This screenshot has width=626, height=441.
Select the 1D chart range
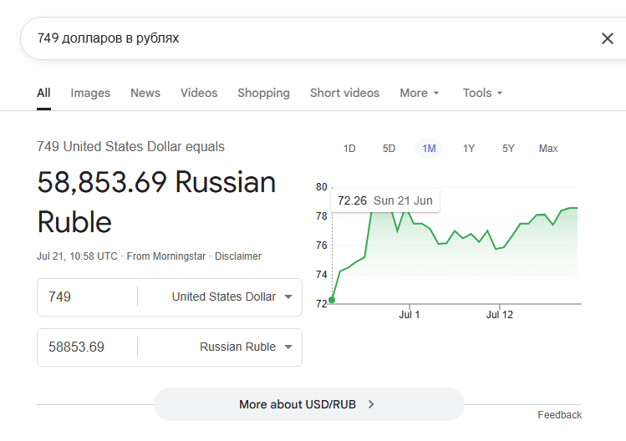click(349, 149)
